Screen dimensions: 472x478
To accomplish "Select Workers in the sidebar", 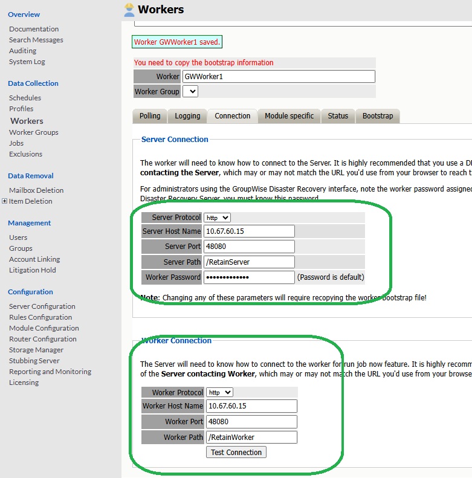I will coord(27,121).
